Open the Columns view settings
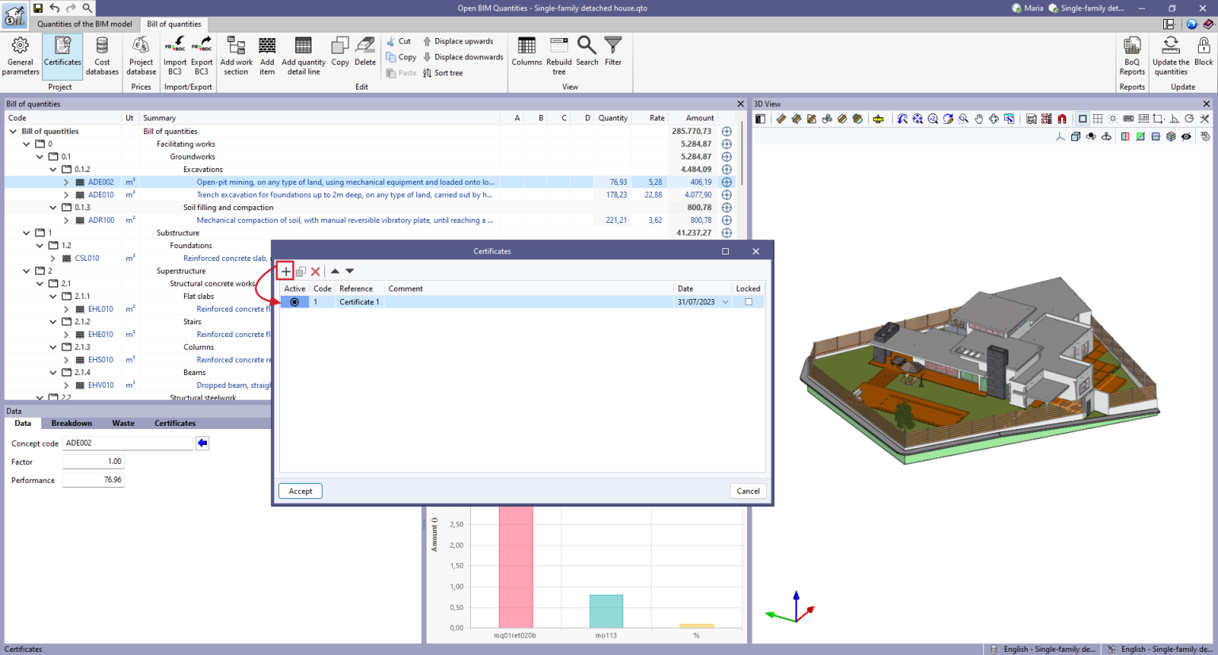The image size is (1218, 655). point(527,52)
